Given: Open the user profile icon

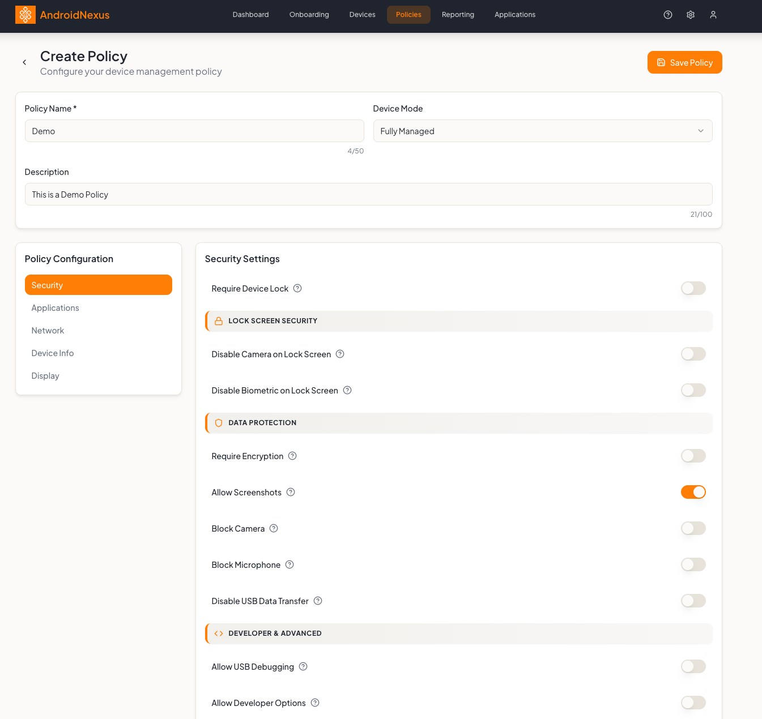Looking at the screenshot, I should point(713,14).
